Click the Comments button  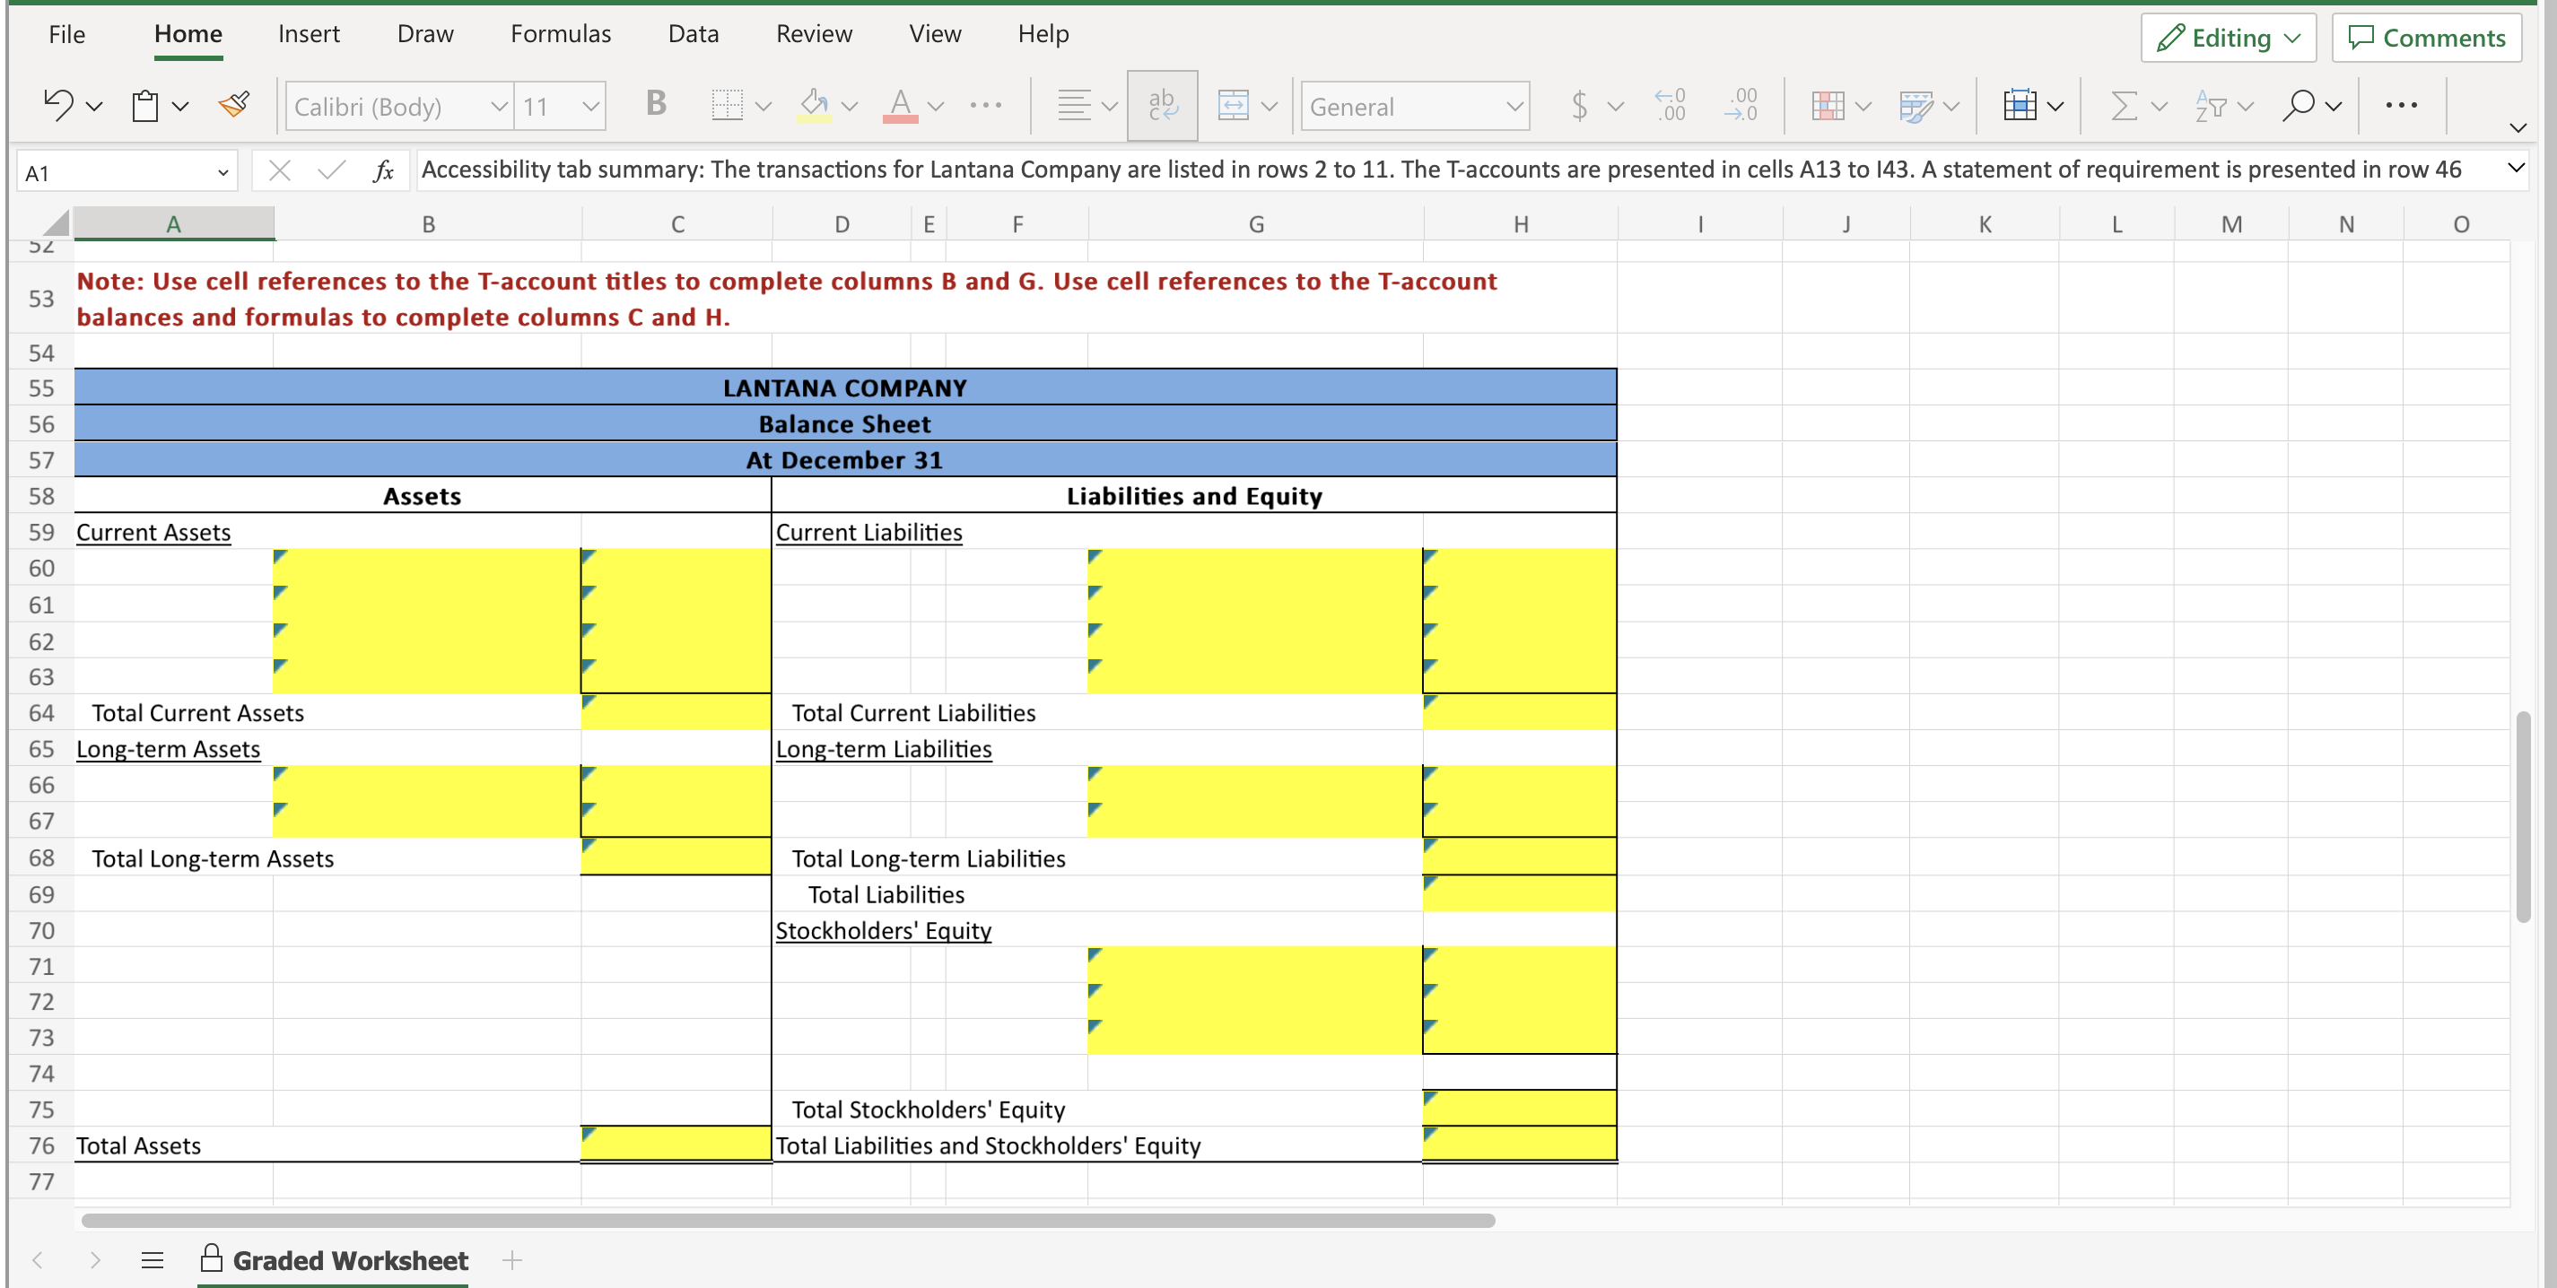point(2426,38)
